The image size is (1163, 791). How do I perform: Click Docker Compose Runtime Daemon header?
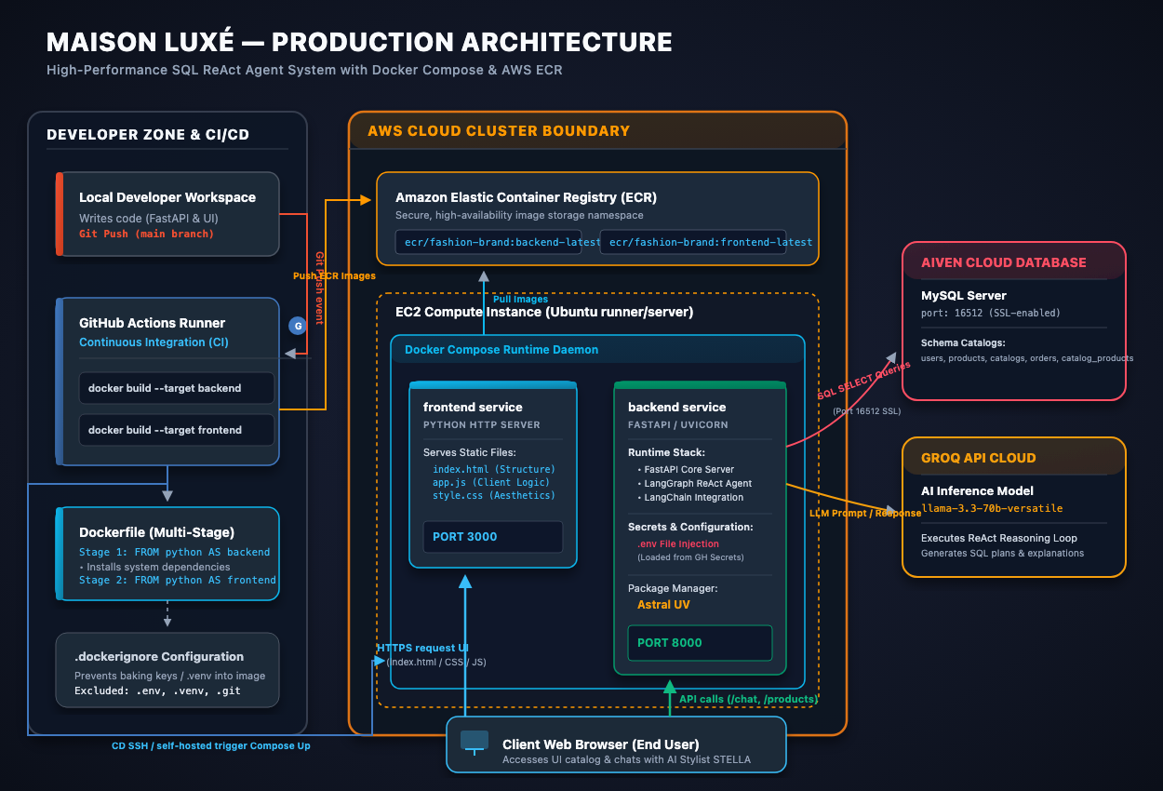501,350
